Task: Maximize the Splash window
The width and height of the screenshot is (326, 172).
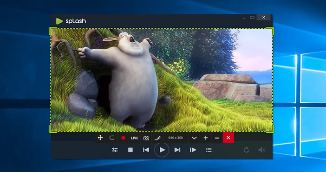Action: 252,18
